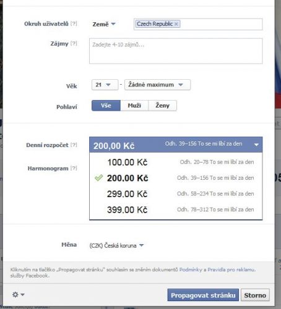Screen dimensions: 281x309
Task: Choose the 100.00 Kč daily budget option
Action: tap(176, 162)
